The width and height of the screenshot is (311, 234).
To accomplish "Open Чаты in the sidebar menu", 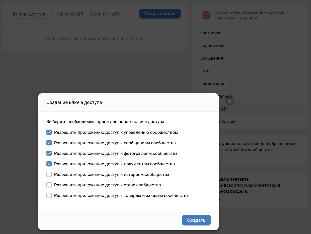I will click(x=205, y=71).
